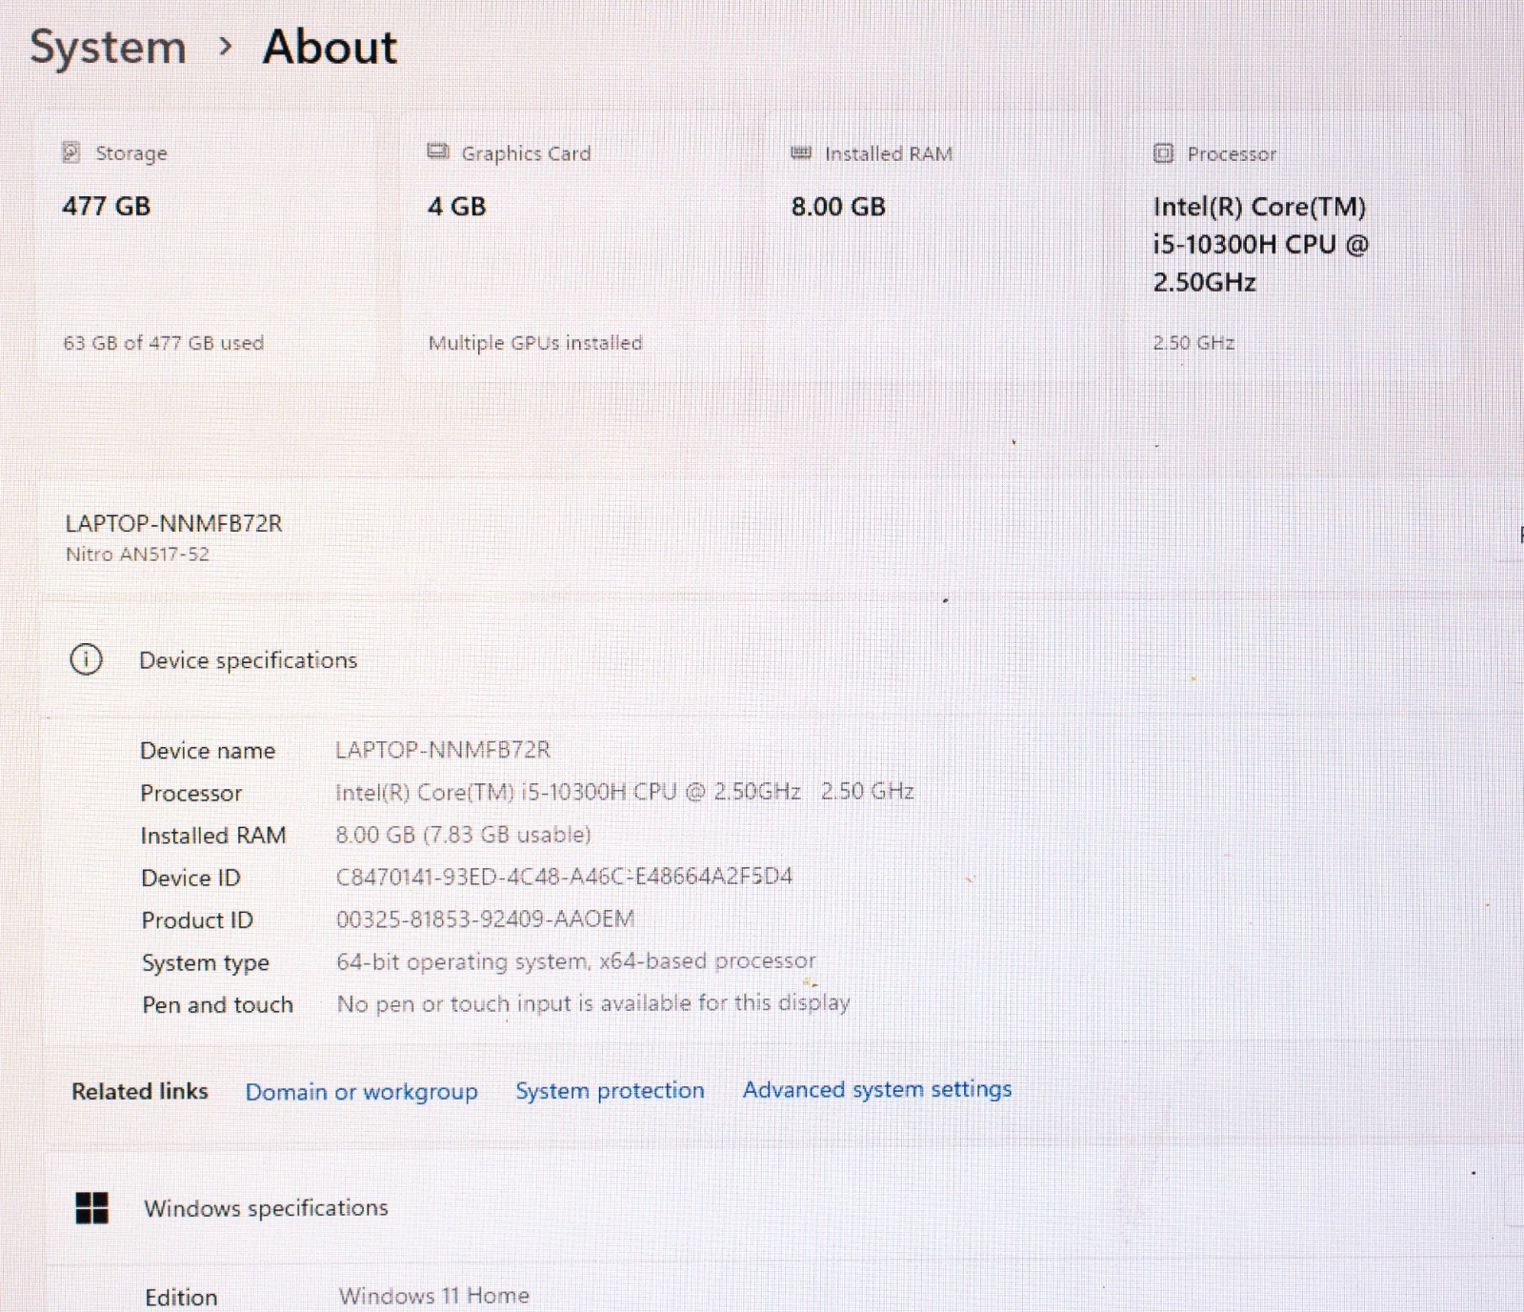The width and height of the screenshot is (1524, 1312).
Task: Open System protection link
Action: [x=610, y=1090]
